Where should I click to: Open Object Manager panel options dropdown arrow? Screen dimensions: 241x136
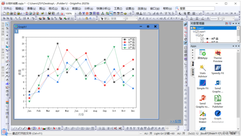[x=233, y=23]
